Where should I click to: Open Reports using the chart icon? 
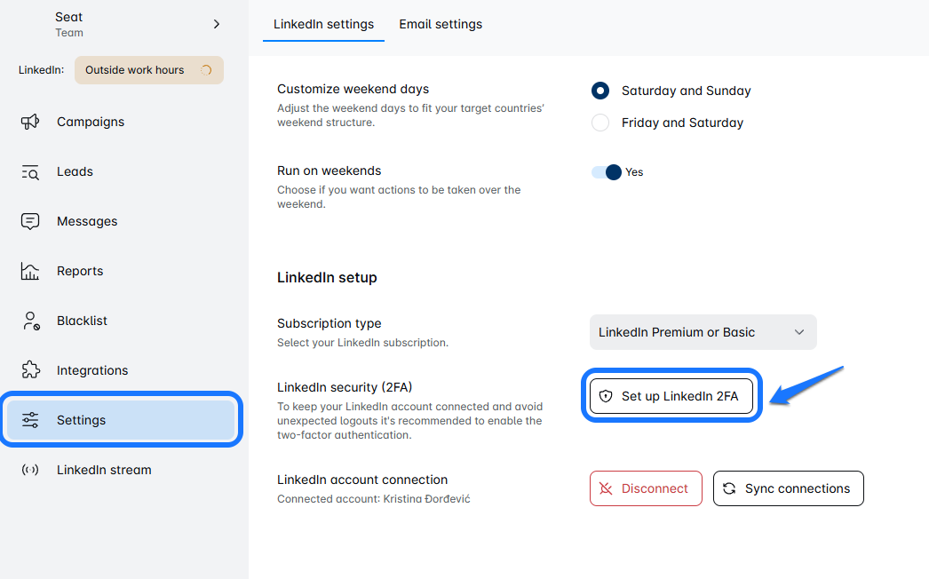click(30, 272)
